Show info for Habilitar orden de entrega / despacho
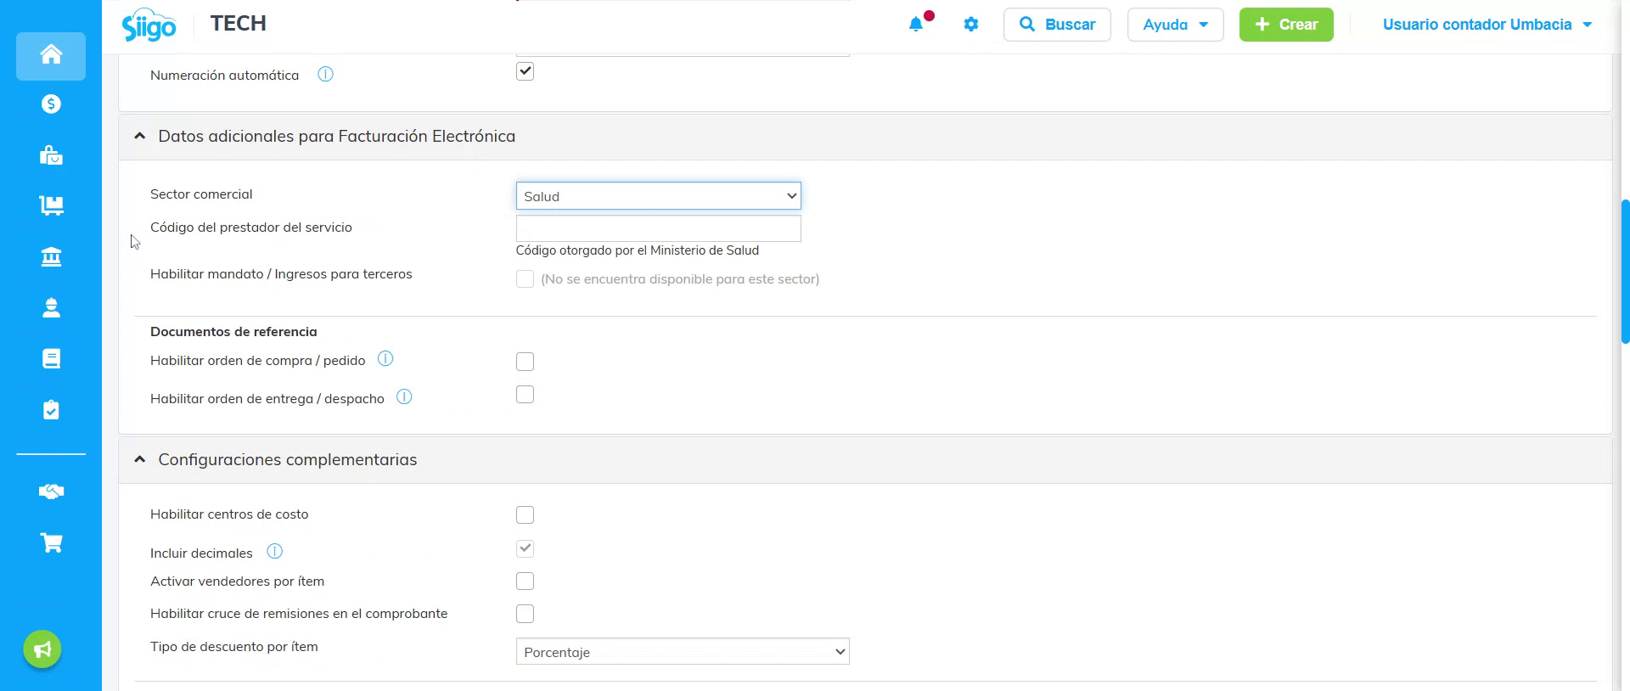Screen dimensions: 1630x691 pos(404,397)
